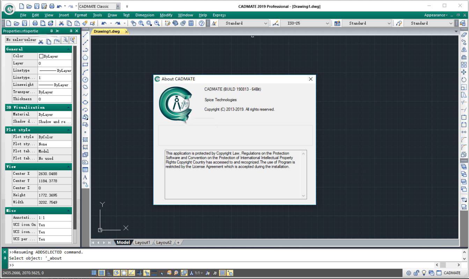
Task: Select the Multiline Text 'A' tool
Action: click(85, 177)
